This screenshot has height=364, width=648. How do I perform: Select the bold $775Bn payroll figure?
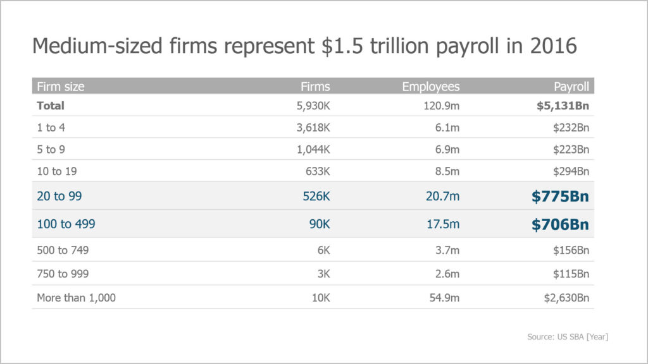[x=560, y=197]
